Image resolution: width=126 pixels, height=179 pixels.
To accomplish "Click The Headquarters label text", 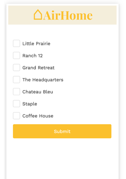I will [43, 80].
